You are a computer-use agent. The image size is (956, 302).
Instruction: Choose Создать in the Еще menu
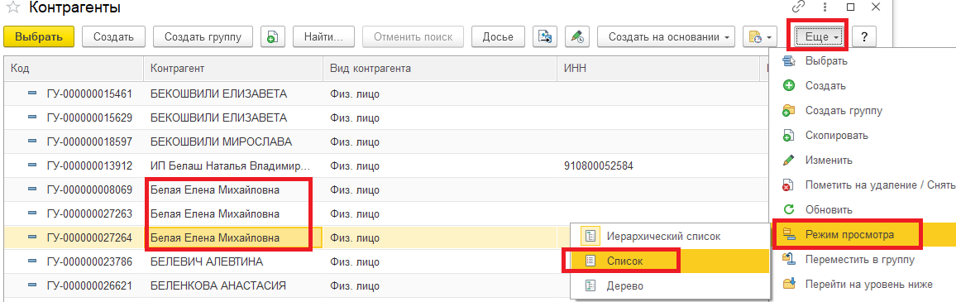tap(863, 85)
